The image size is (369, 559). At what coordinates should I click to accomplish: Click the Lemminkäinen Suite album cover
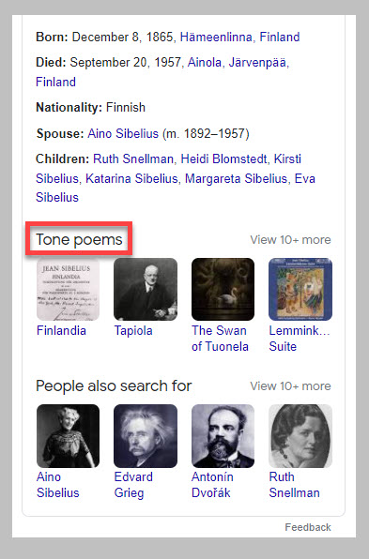[x=300, y=289]
